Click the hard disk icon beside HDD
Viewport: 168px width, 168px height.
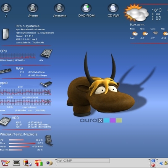(x=5, y=121)
